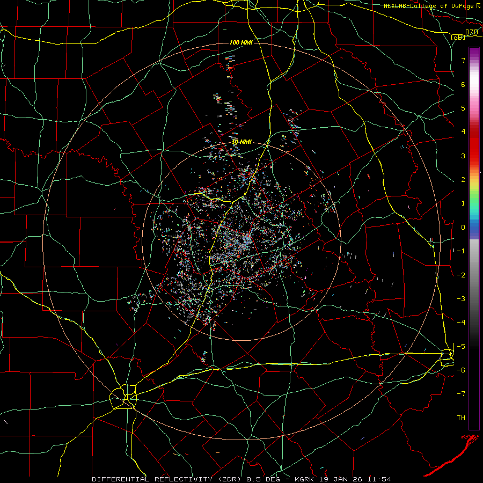This screenshot has height=483, width=483.
Task: Click the [dB] unit label
Action: (x=458, y=37)
